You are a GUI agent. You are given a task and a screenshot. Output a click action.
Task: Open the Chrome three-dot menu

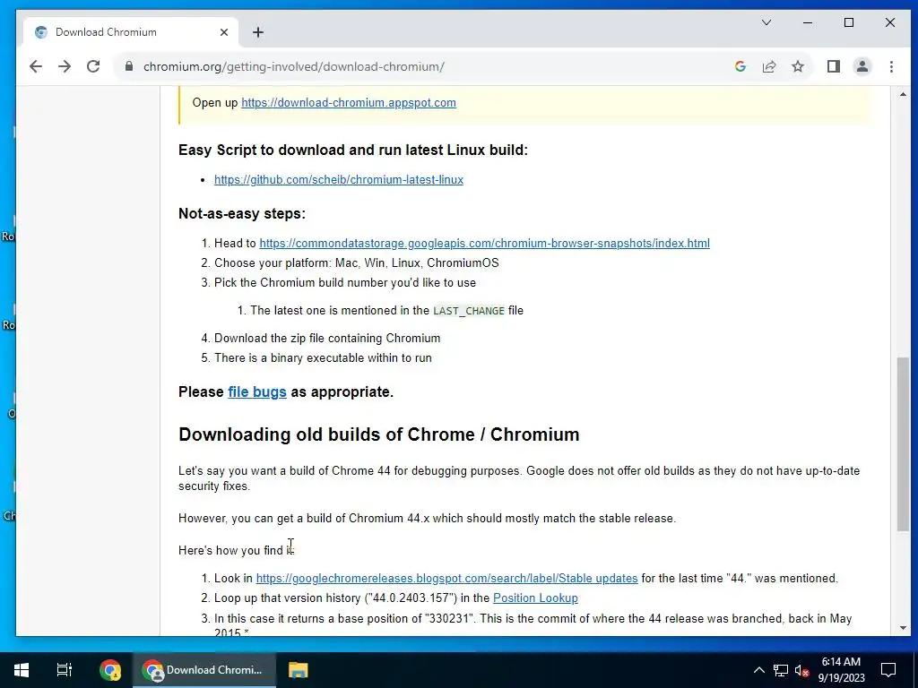tap(891, 66)
